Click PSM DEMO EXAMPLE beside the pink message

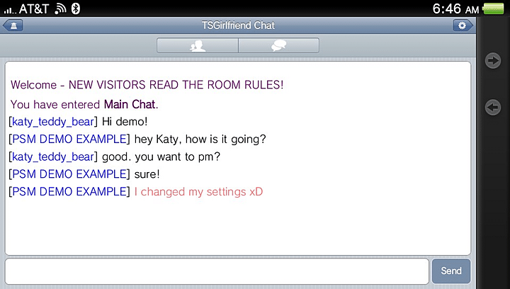pos(69,191)
